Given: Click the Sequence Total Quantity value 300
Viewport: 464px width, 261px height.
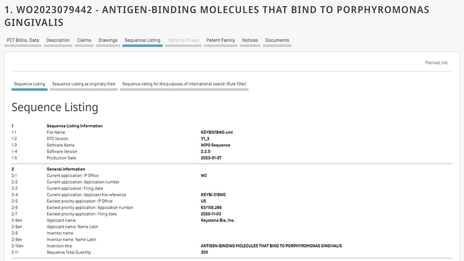Looking at the screenshot, I should pyautogui.click(x=204, y=252).
